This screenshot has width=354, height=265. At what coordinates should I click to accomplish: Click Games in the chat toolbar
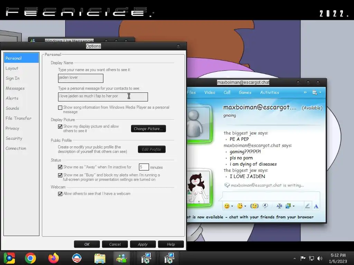click(x=245, y=92)
